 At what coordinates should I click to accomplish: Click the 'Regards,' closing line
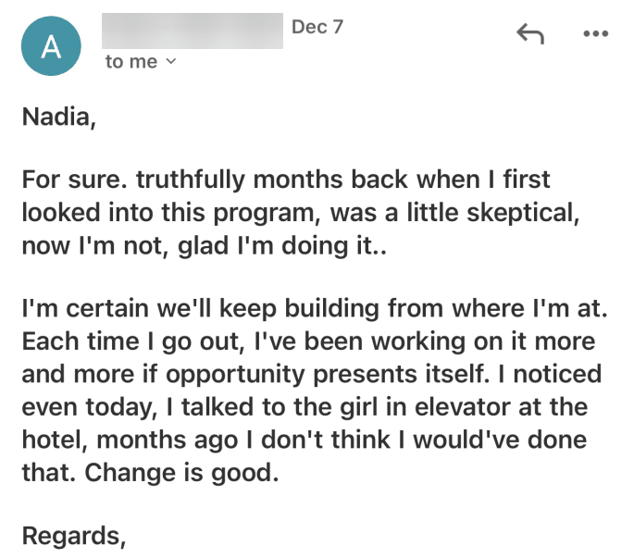point(74,537)
